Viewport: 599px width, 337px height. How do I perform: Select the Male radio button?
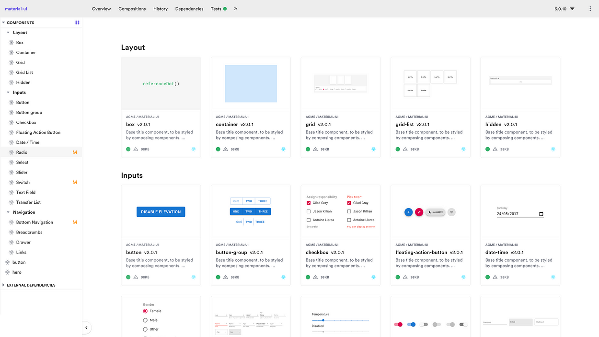(x=145, y=320)
